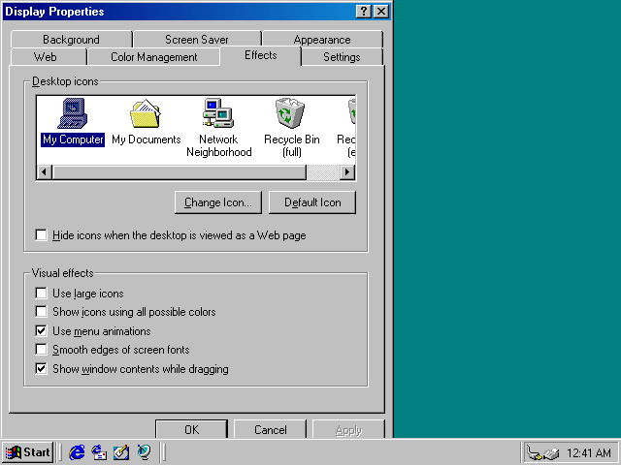Open the Appearance tab
Image resolution: width=621 pixels, height=465 pixels.
(x=322, y=39)
